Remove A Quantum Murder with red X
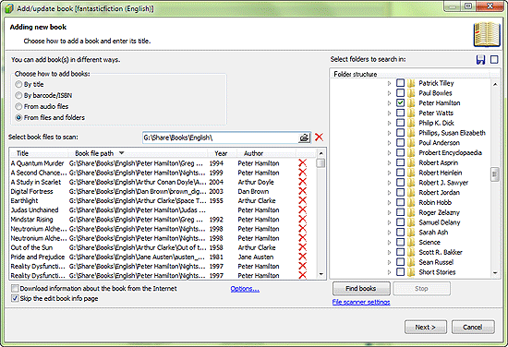This screenshot has height=347, width=508. point(302,163)
